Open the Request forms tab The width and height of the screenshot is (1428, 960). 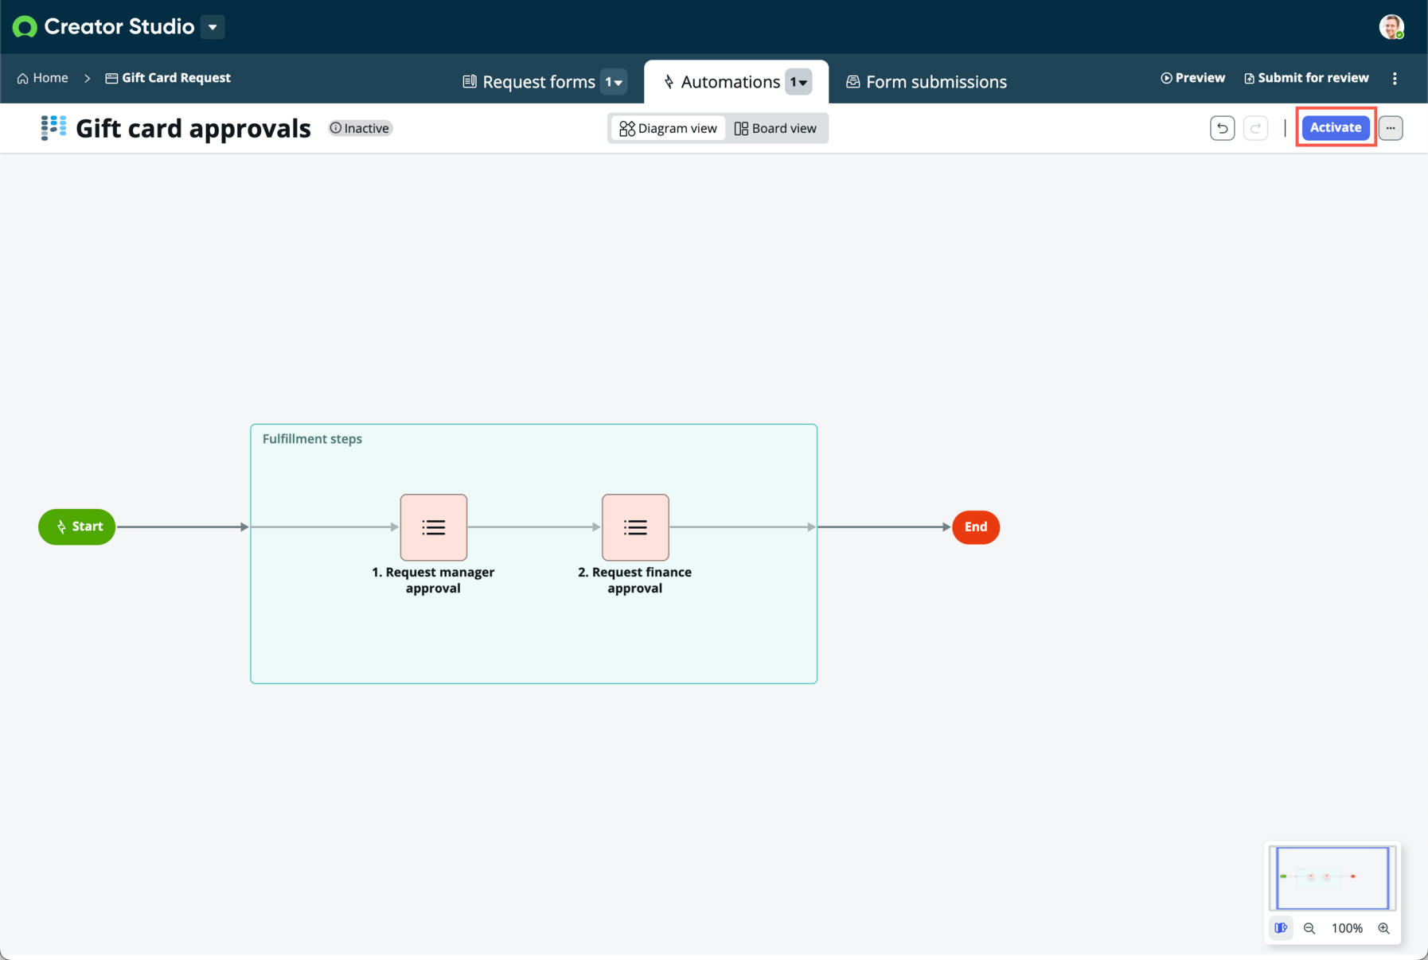point(529,82)
